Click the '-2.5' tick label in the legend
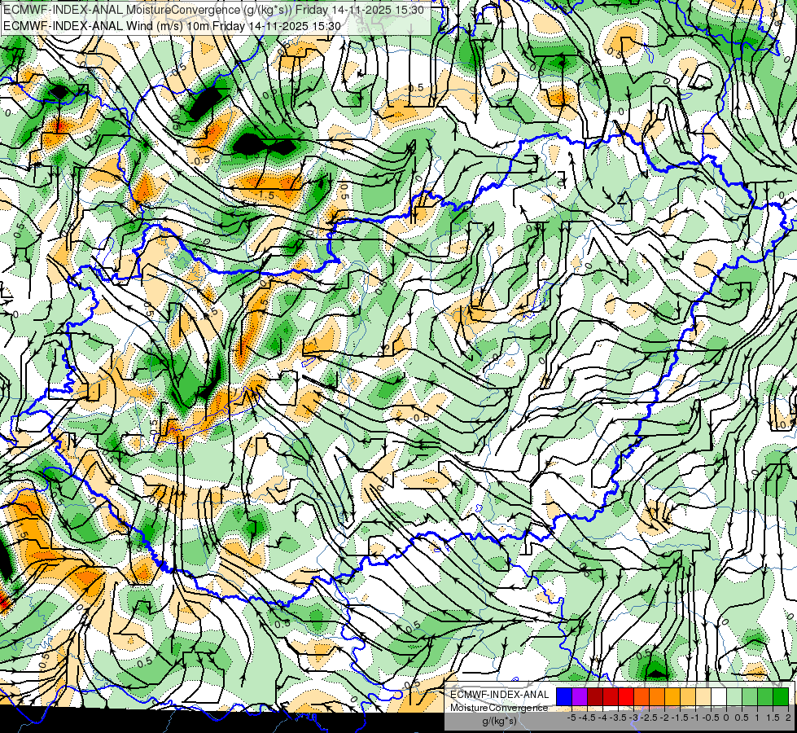The image size is (797, 733). point(649,718)
